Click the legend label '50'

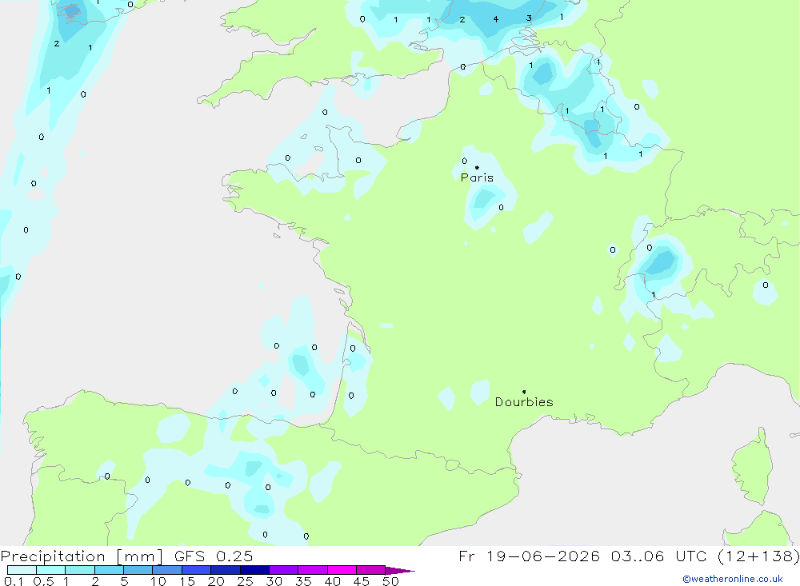[x=391, y=581]
